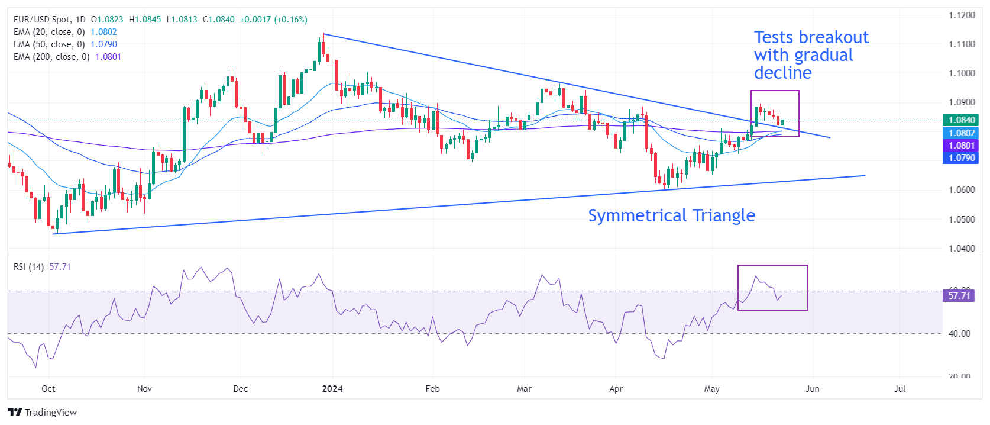Viewport: 990px width, 425px height.
Task: Click the blue 1.0802 EMA price tag
Action: point(961,133)
